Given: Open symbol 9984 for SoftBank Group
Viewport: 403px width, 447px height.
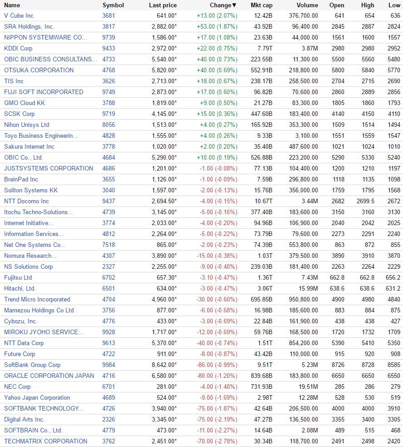Looking at the screenshot, I should [x=109, y=365].
